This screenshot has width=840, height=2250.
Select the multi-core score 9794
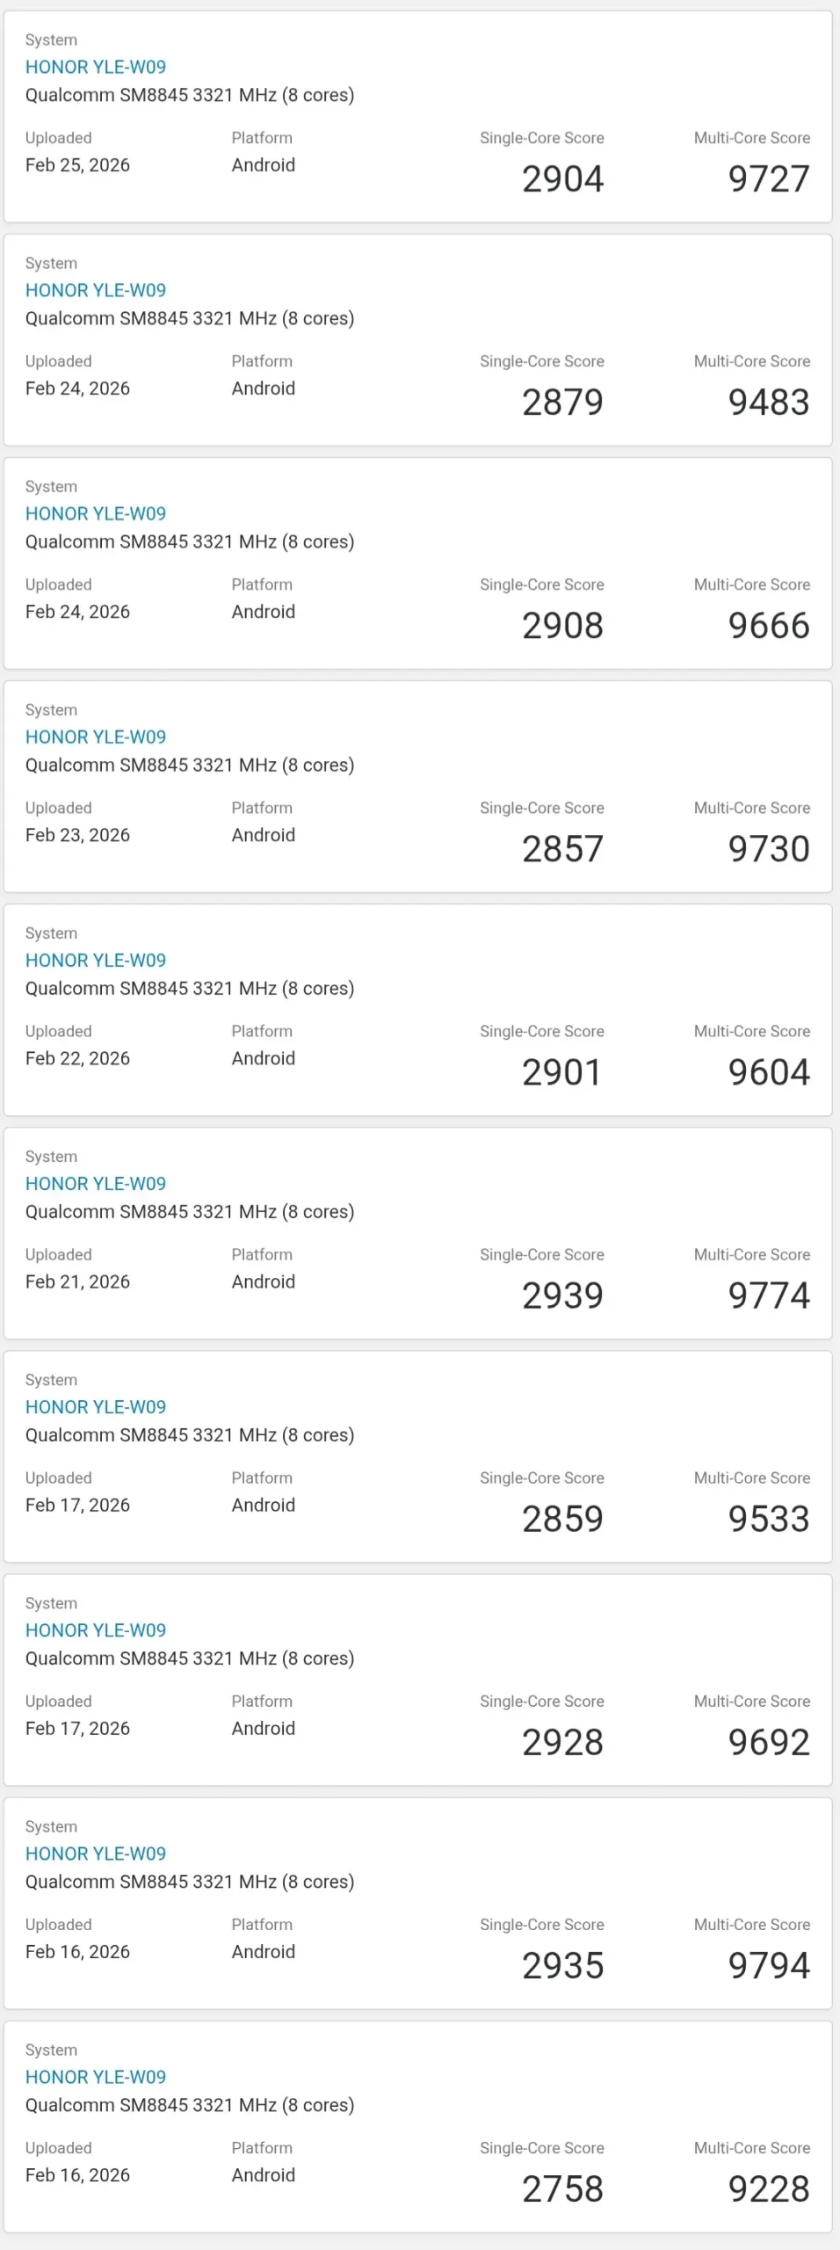[x=768, y=1965]
